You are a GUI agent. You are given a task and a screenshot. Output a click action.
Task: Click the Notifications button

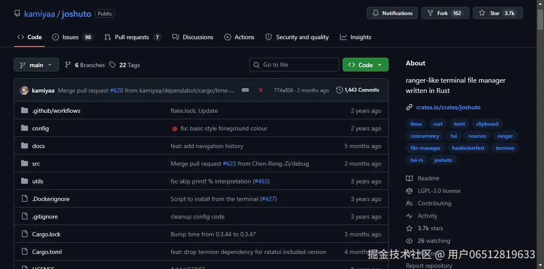(x=393, y=13)
